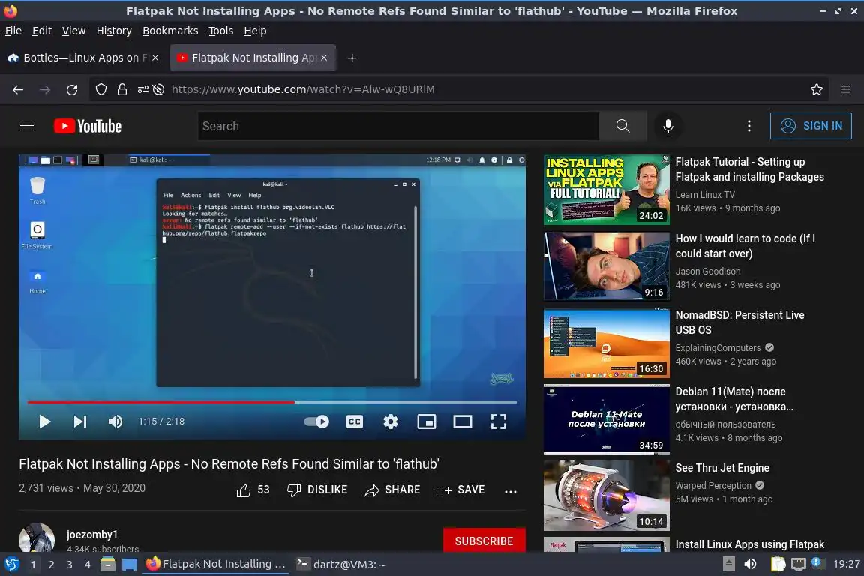Click the address bar URL

302,89
